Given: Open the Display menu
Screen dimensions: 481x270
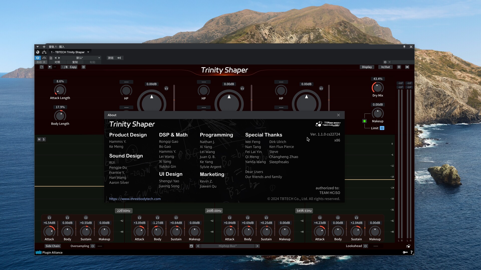Looking at the screenshot, I should pyautogui.click(x=367, y=67).
